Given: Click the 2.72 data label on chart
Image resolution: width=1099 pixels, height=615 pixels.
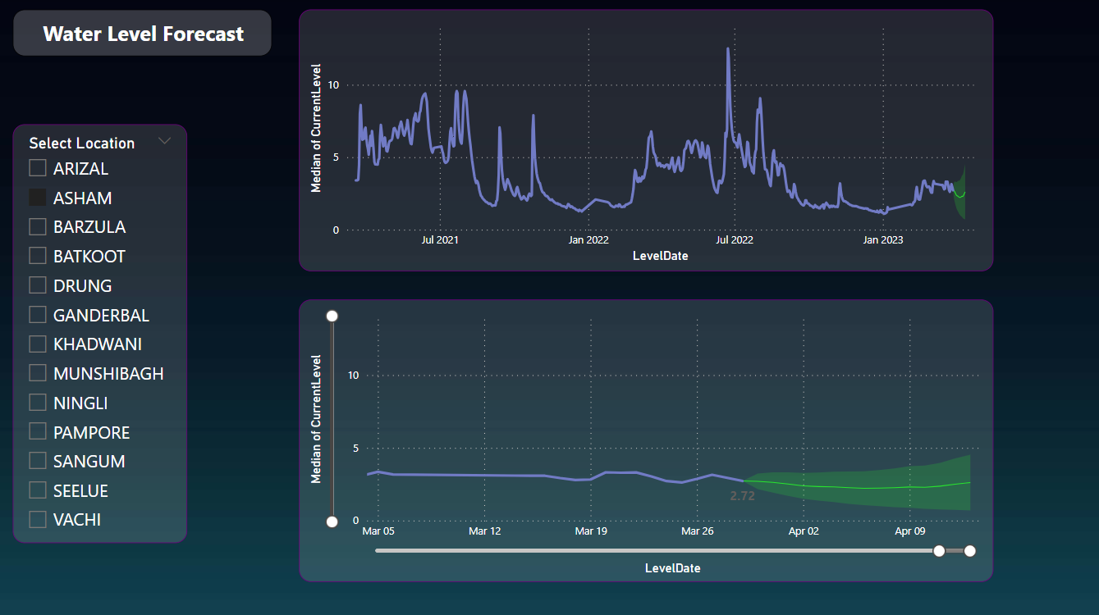Looking at the screenshot, I should tap(742, 496).
